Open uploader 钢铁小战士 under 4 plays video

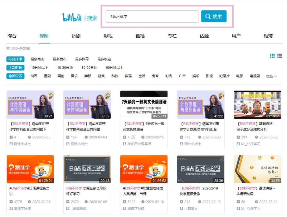click(x=22, y=144)
